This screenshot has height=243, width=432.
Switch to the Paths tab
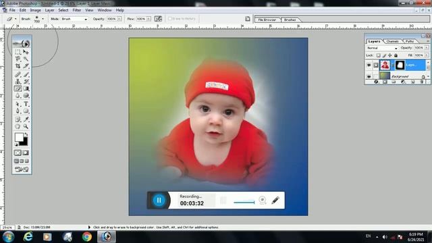[x=410, y=41]
